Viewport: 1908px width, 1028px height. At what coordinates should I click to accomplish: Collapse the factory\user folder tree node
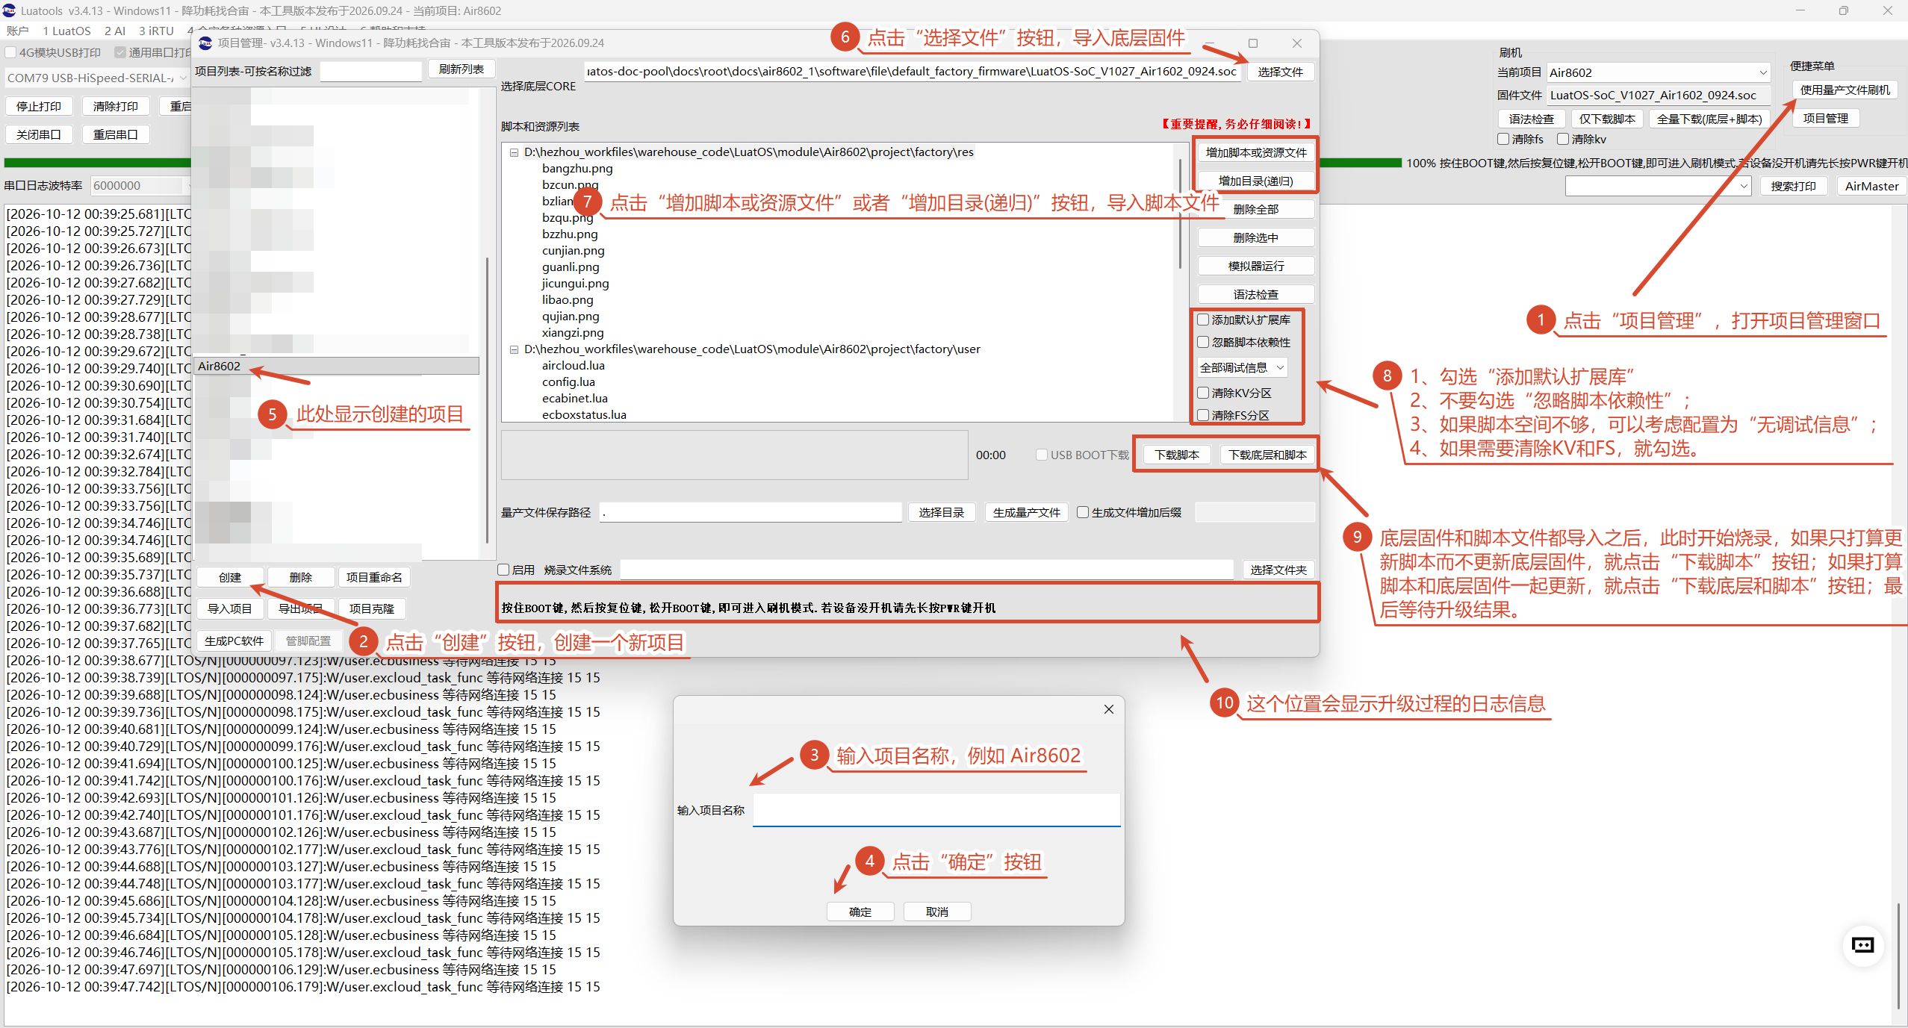coord(514,349)
